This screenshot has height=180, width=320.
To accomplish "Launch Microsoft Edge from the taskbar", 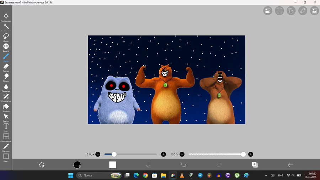I will [x=136, y=175].
